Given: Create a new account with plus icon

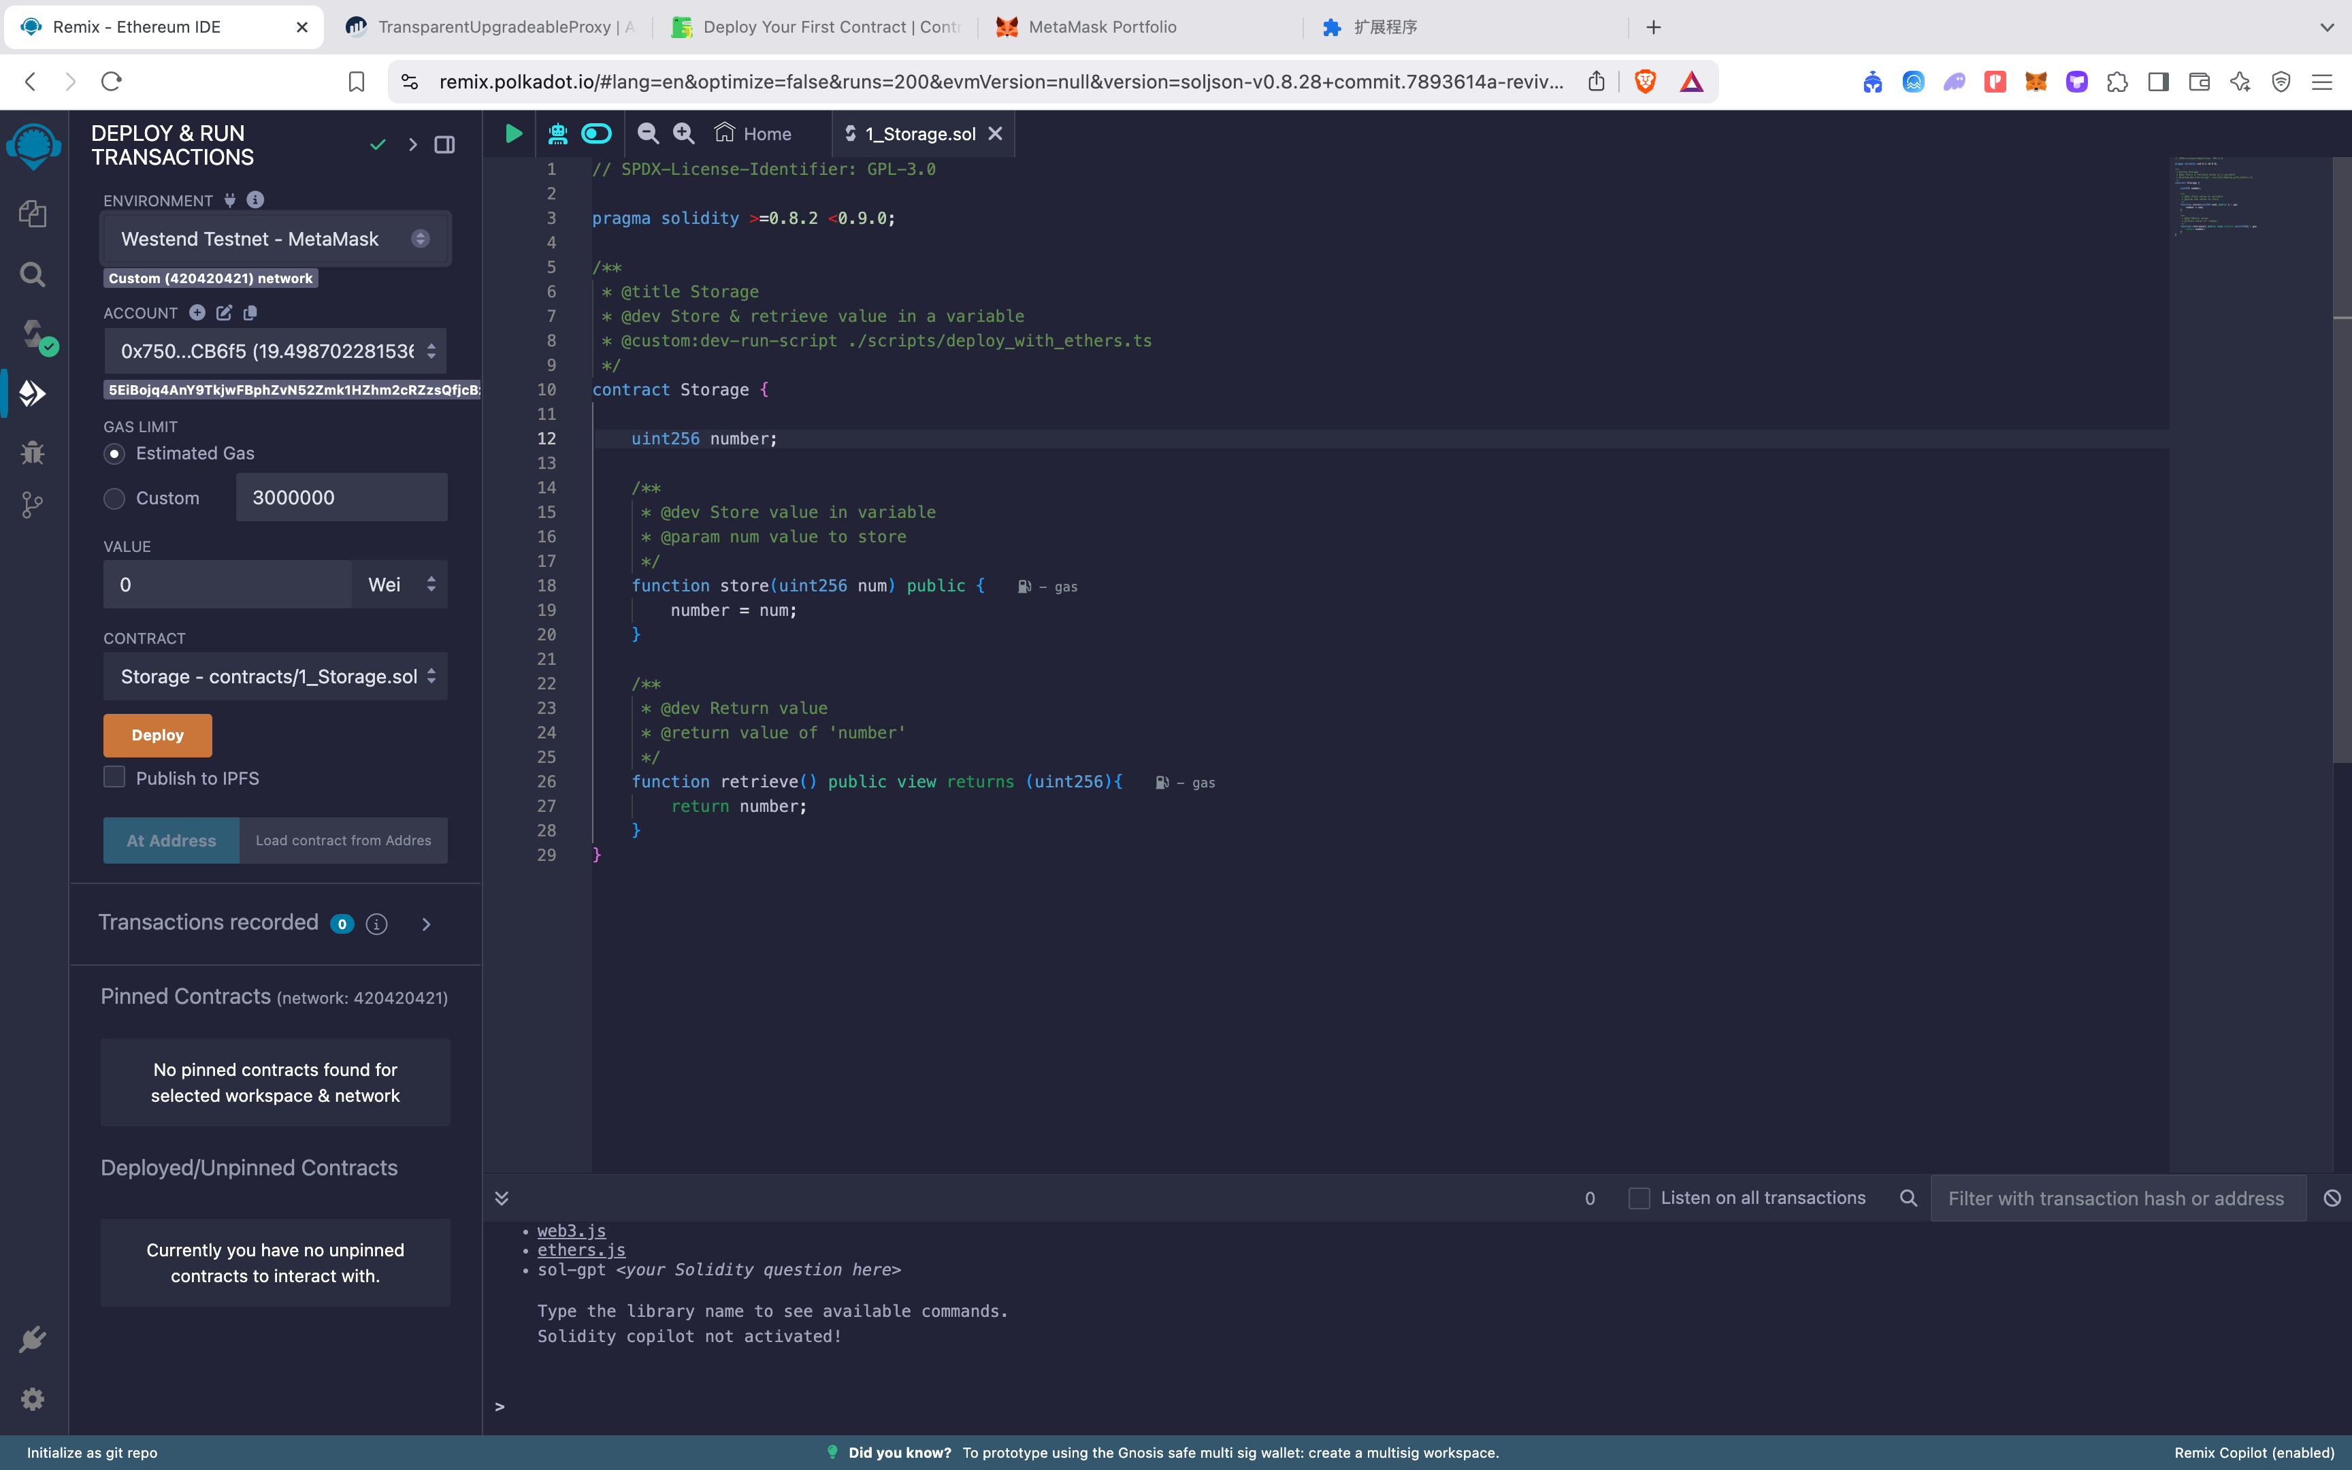Looking at the screenshot, I should [197, 312].
